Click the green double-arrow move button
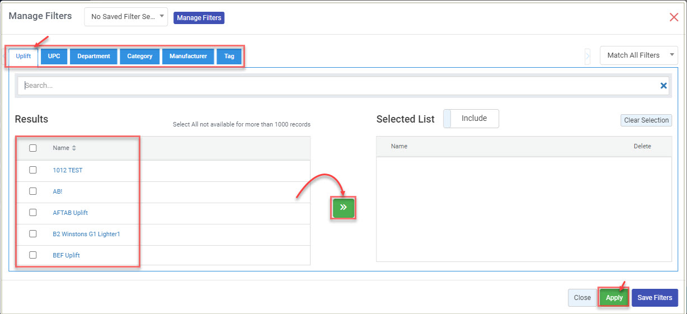The image size is (687, 314). coord(343,208)
